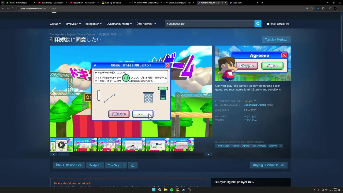Switch to IMDb Top 250 movies tab

tap(116, 3)
